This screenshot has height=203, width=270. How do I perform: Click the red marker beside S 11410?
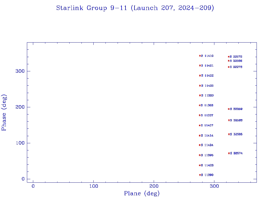[x=200, y=56]
